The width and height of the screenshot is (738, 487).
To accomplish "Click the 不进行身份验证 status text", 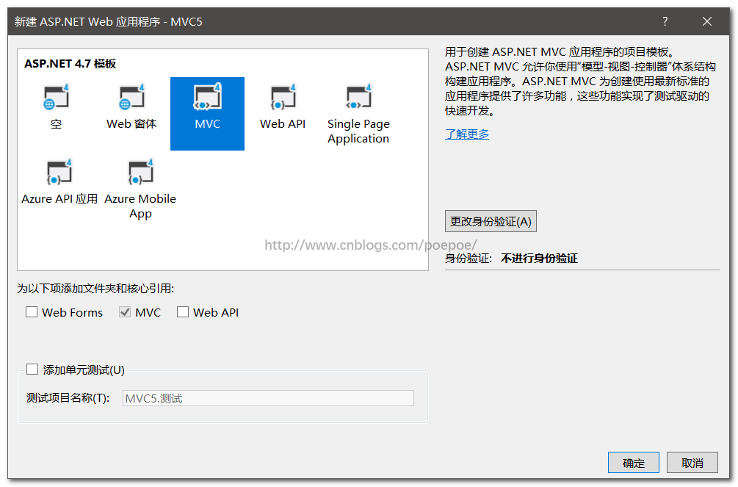I will click(540, 258).
